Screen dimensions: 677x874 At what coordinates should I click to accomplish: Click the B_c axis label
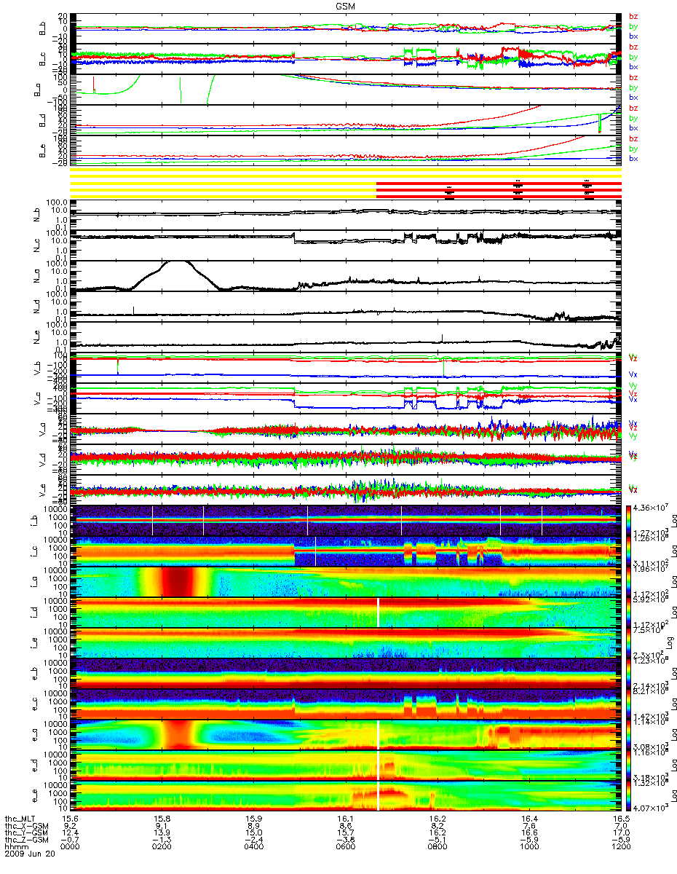43,59
